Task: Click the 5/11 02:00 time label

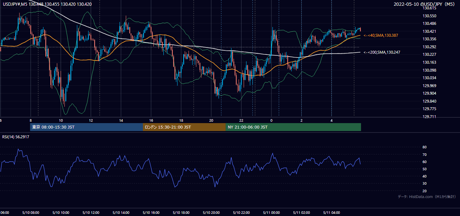Action: pyautogui.click(x=302, y=212)
